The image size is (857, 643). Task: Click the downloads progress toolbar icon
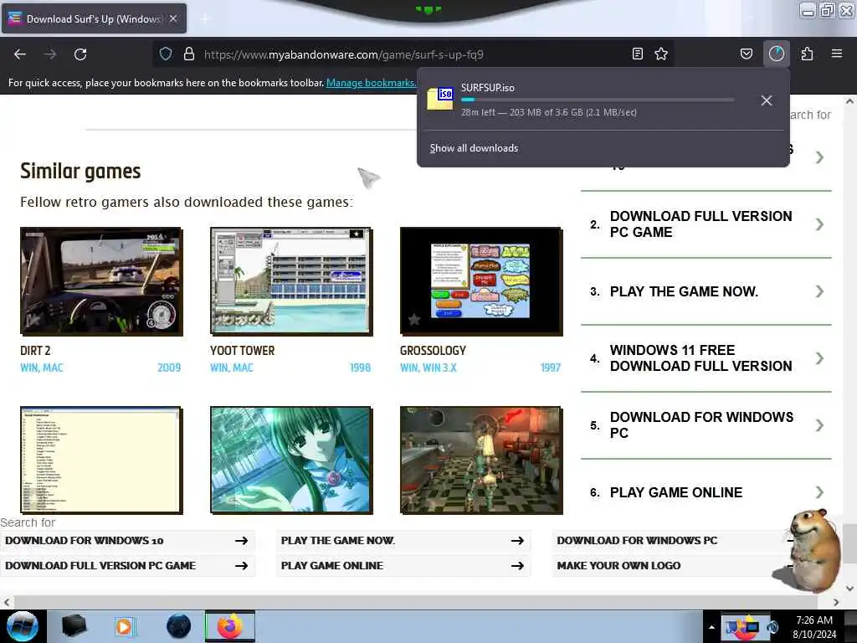pyautogui.click(x=777, y=54)
